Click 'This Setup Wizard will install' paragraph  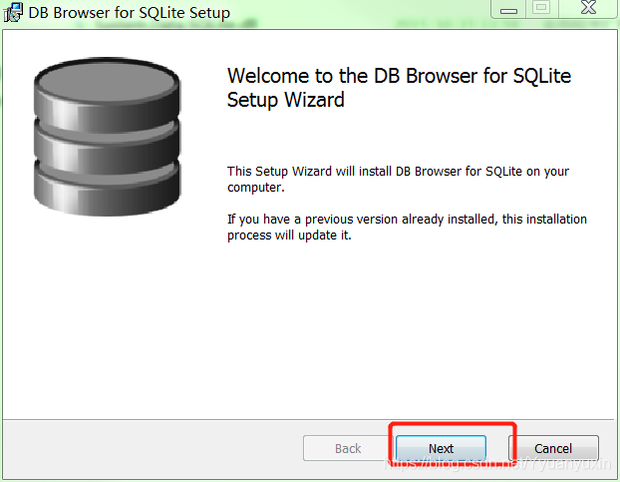click(x=398, y=179)
